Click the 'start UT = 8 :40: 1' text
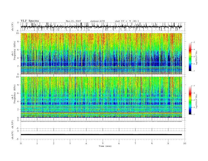This screenshot has height=161, width=208. coord(127,21)
